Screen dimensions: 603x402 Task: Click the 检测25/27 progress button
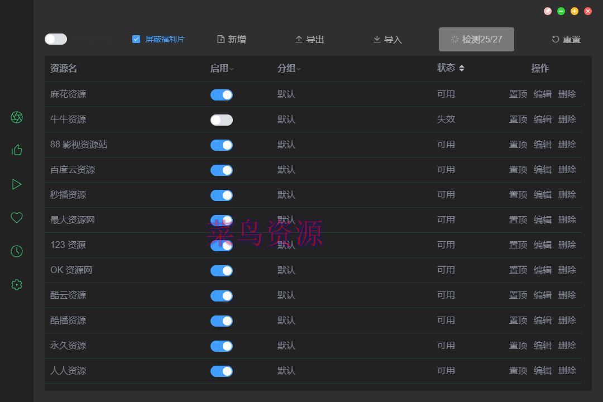[476, 39]
